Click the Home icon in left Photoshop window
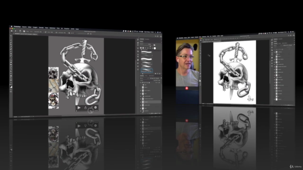Viewport: 303px width, 170px height. pyautogui.click(x=11, y=31)
